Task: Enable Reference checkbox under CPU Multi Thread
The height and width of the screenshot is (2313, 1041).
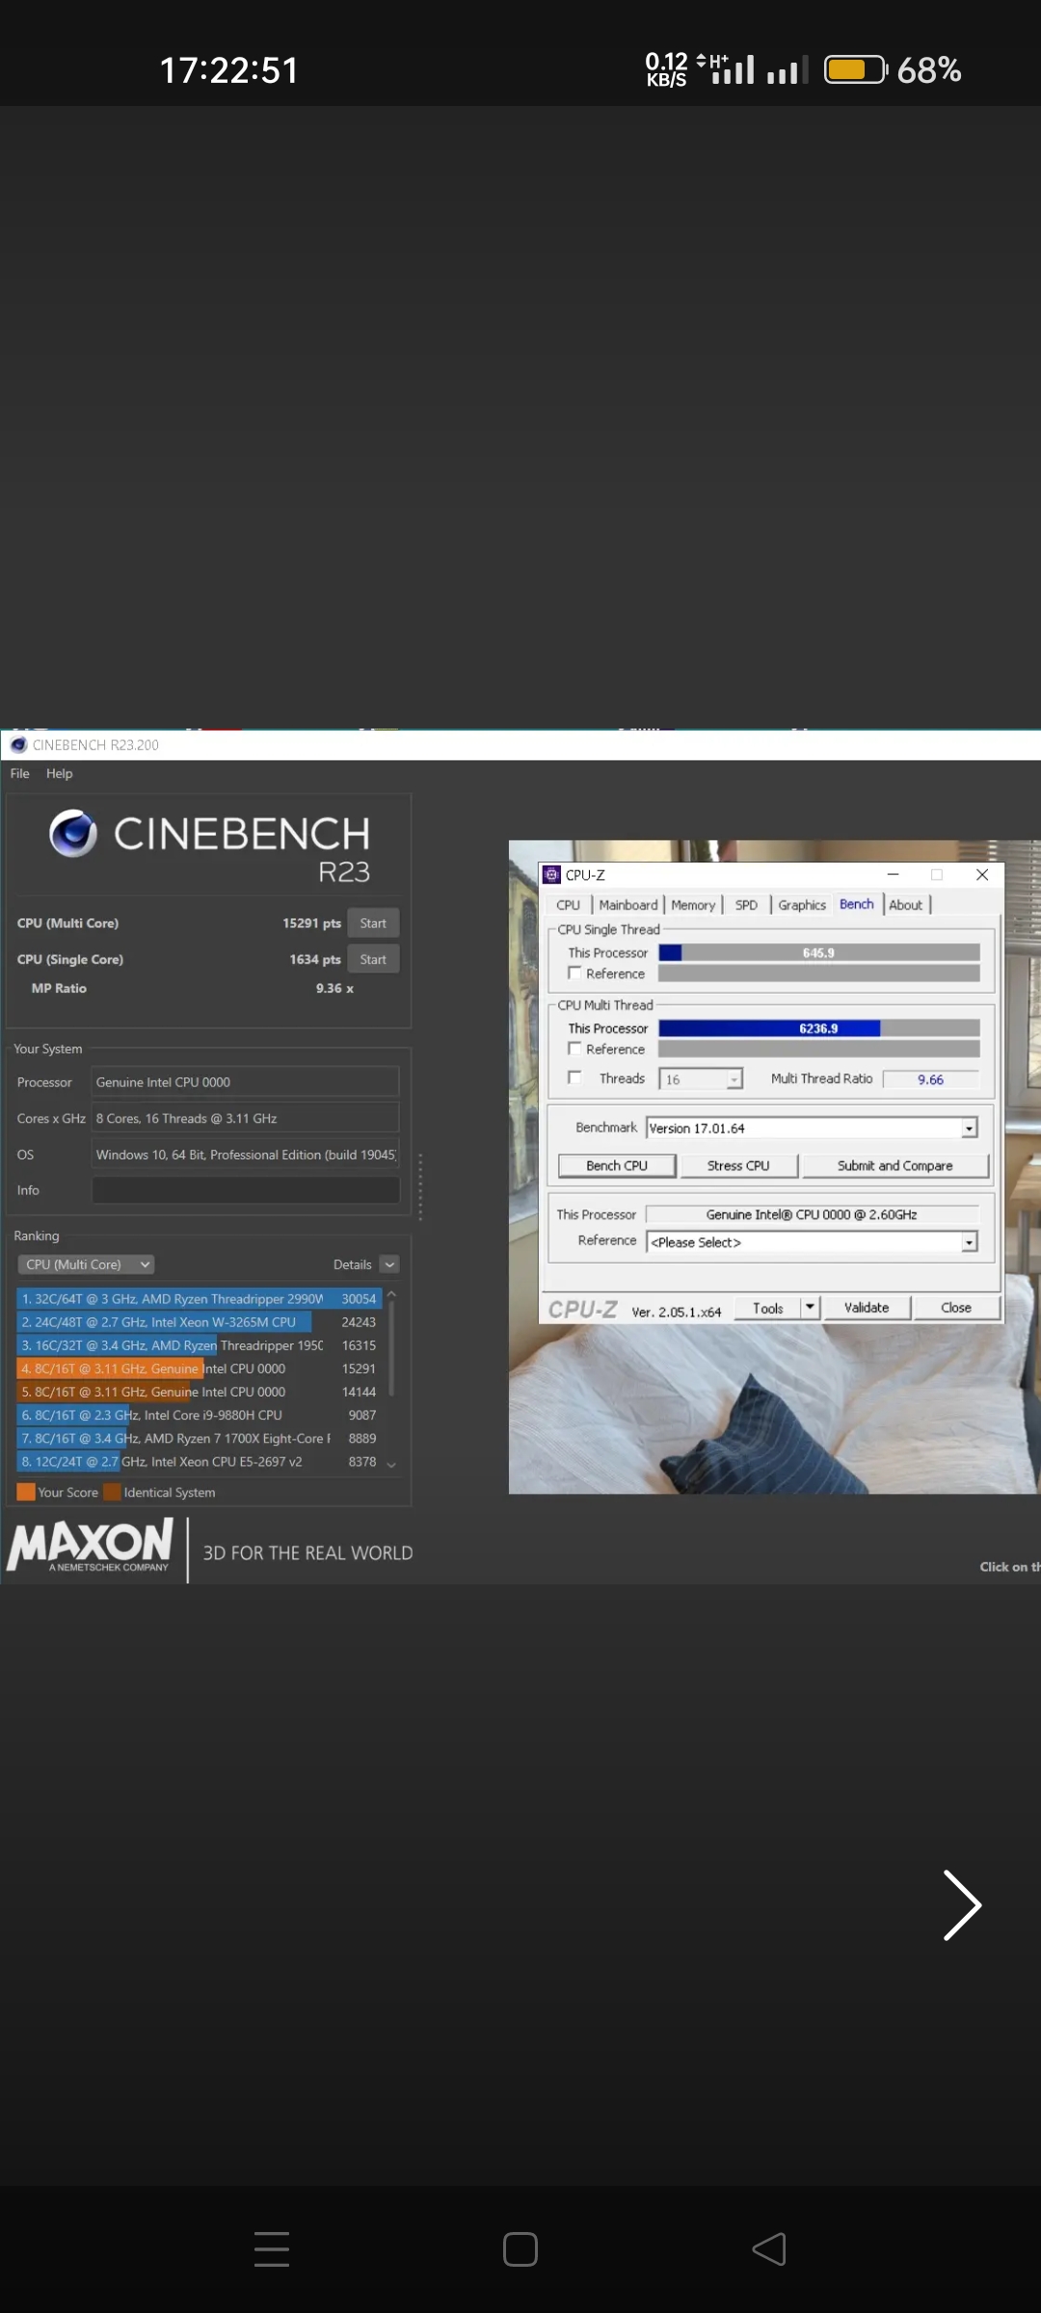Action: (574, 1049)
